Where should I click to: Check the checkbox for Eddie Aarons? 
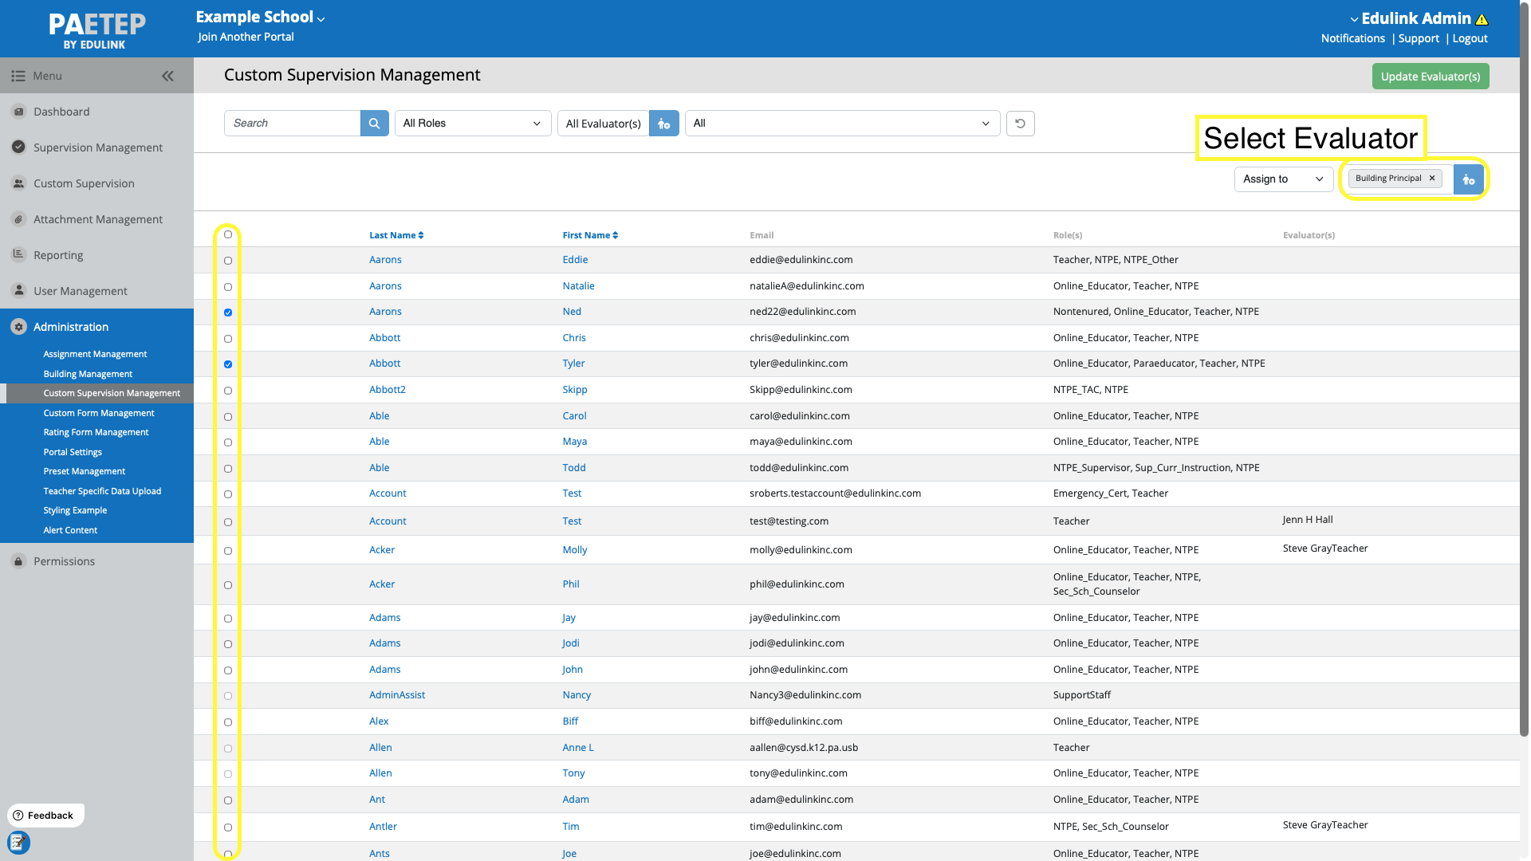coord(228,261)
